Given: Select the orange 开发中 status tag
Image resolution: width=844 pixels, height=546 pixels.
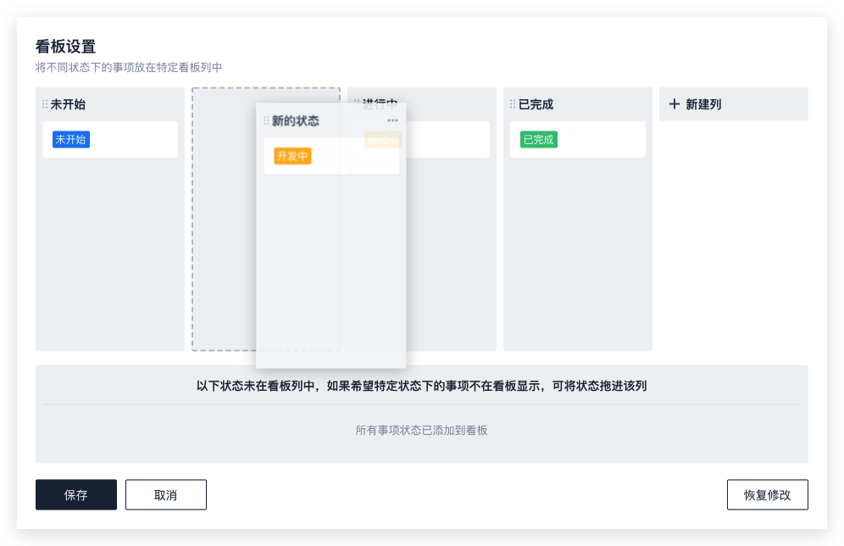Looking at the screenshot, I should coord(292,156).
